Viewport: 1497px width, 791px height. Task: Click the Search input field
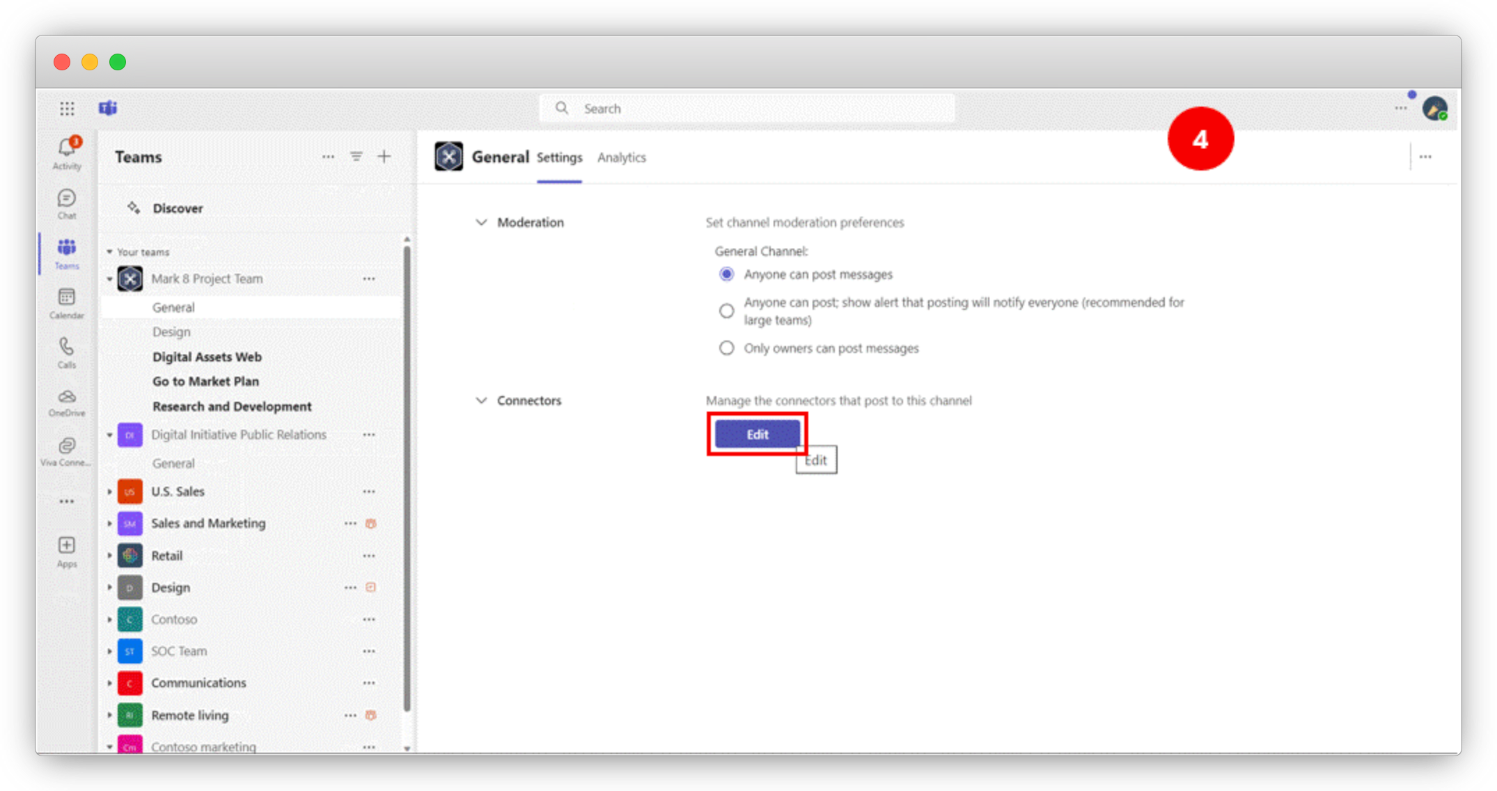[x=746, y=109]
